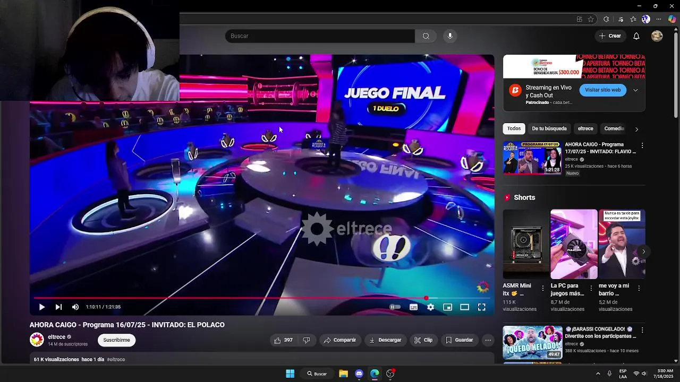This screenshot has width=680, height=382.
Task: Select the Todos filter chip
Action: pyautogui.click(x=514, y=128)
